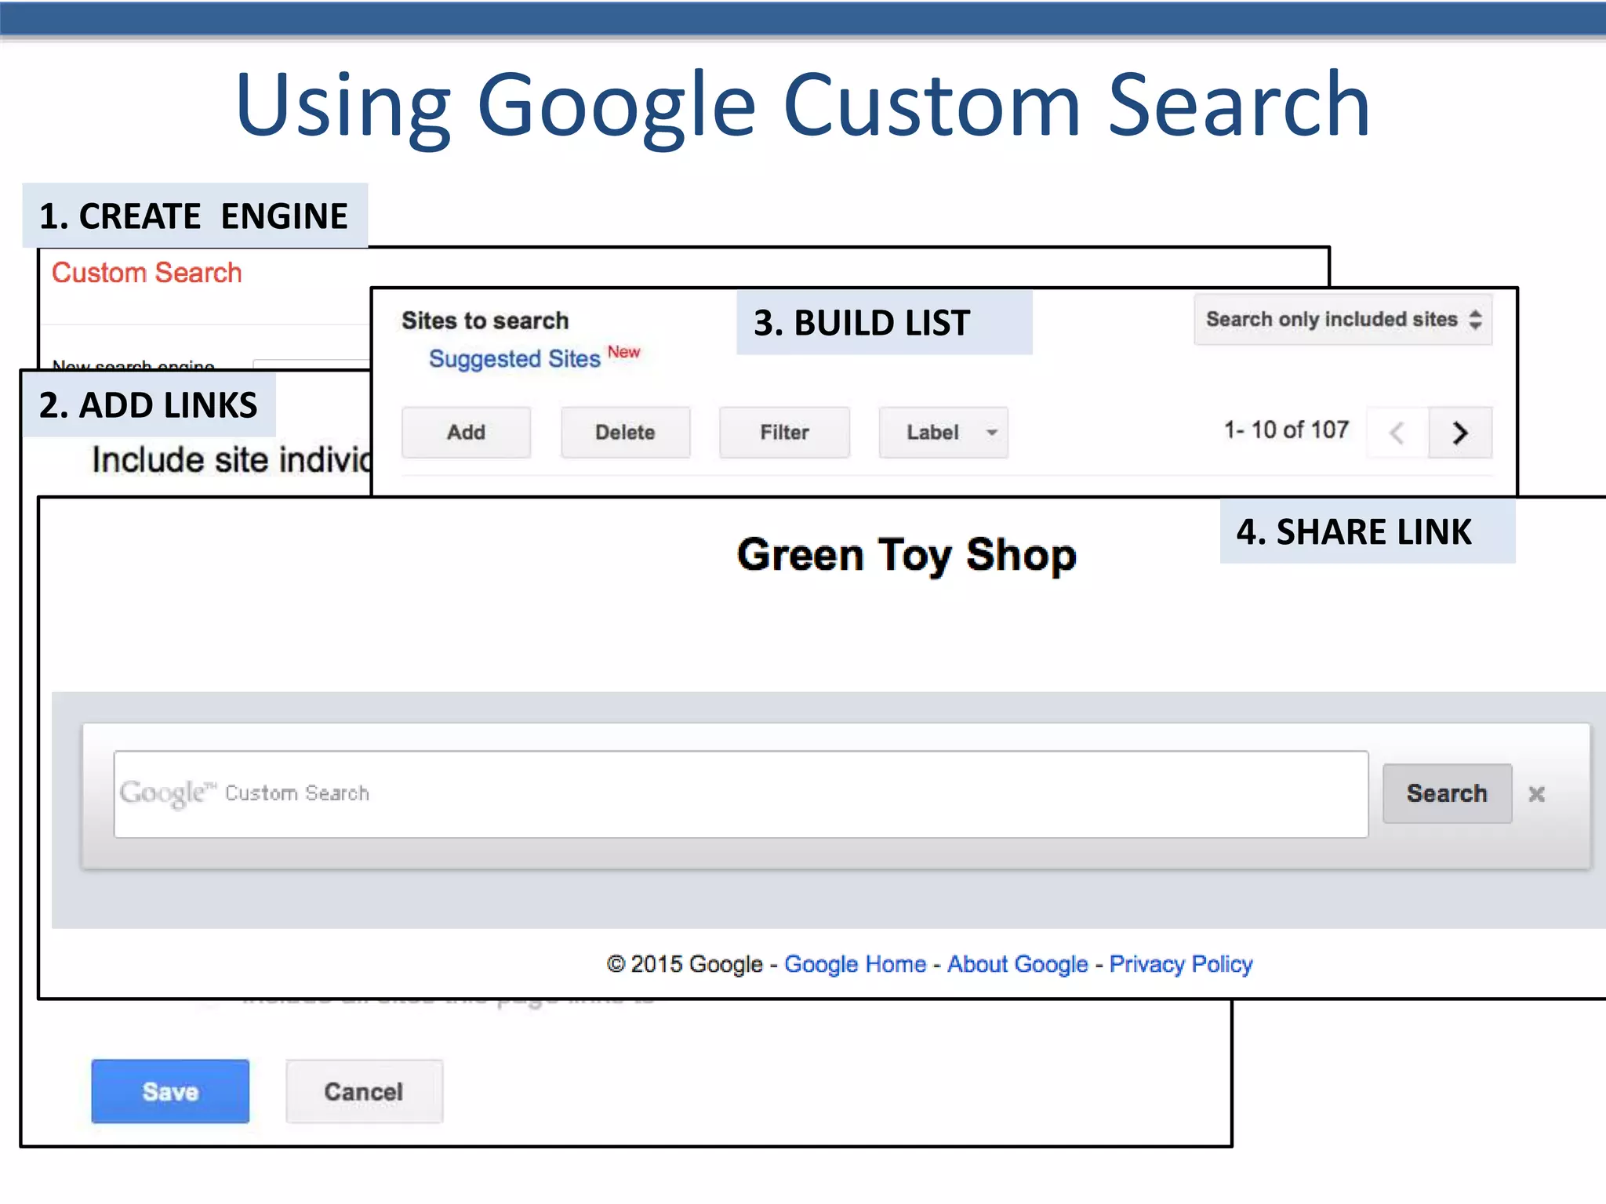Go to previous page of sites list

click(1397, 432)
